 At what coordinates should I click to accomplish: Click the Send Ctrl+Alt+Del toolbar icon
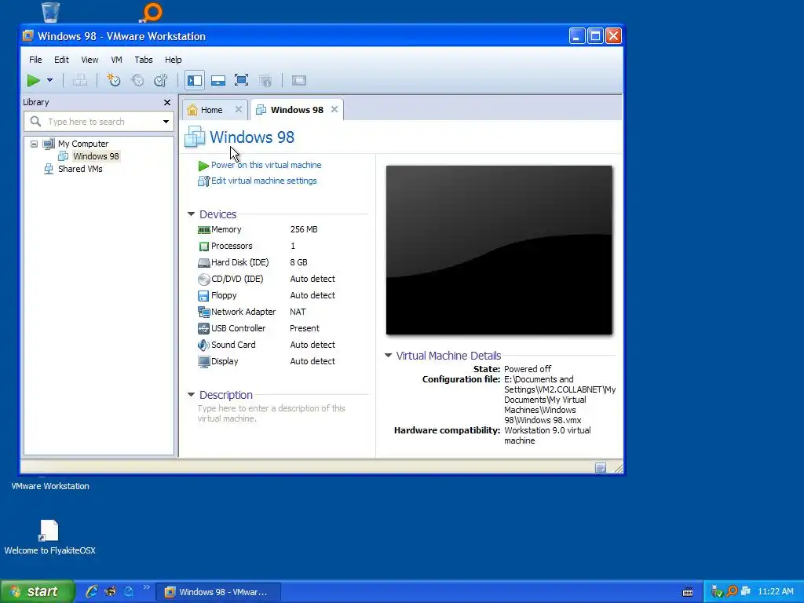tap(79, 81)
